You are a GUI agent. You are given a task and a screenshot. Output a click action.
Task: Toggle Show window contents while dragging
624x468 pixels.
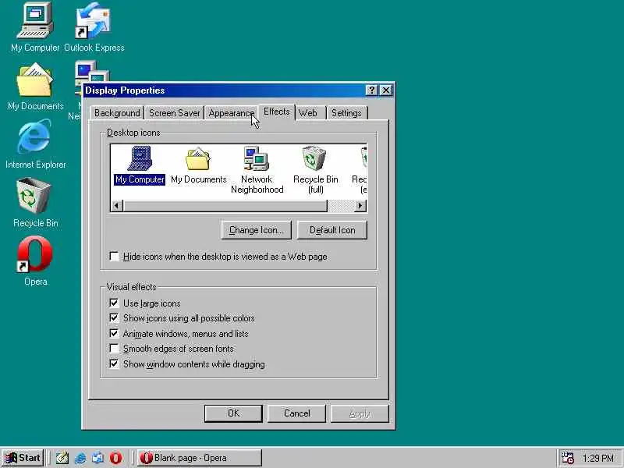click(x=187, y=364)
